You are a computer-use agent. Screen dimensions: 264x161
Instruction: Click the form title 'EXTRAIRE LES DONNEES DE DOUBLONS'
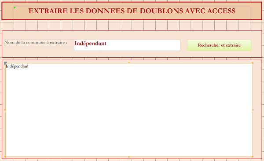(x=132, y=11)
